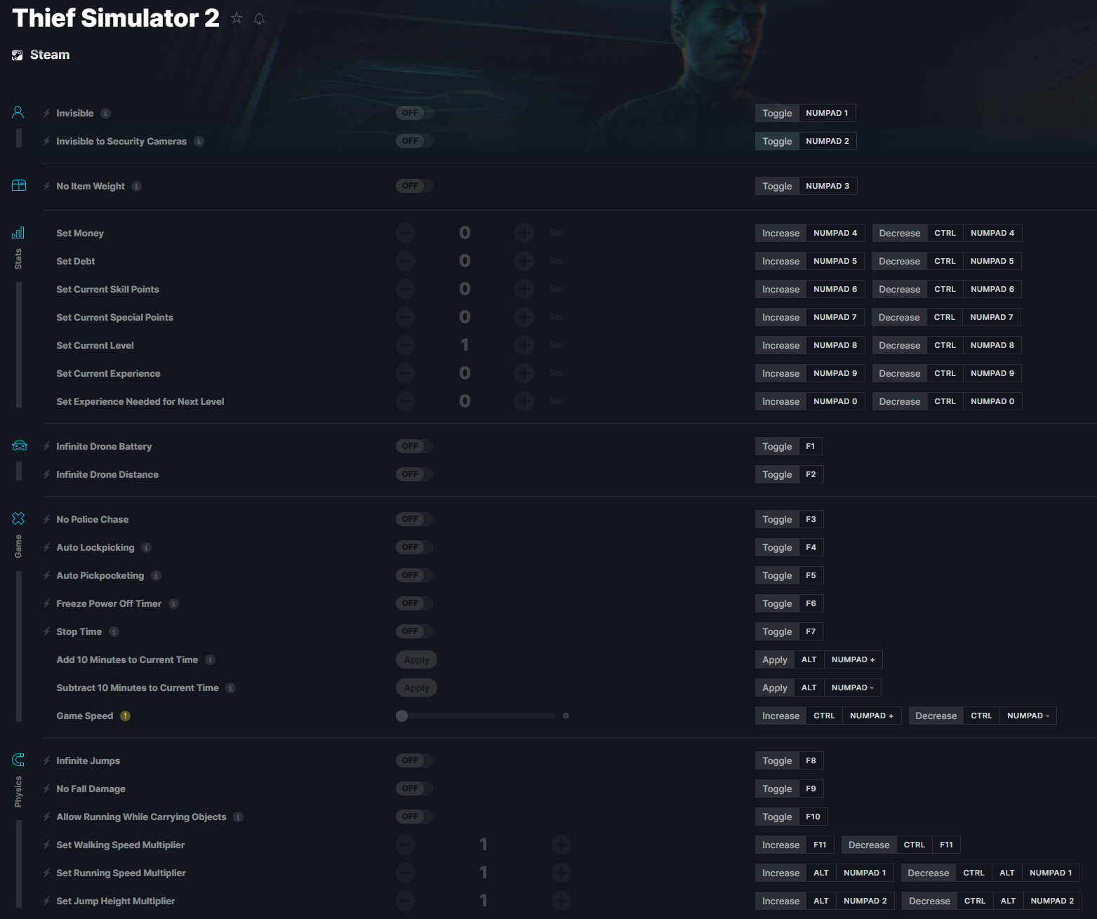Select the Physics magnet icon

point(18,760)
